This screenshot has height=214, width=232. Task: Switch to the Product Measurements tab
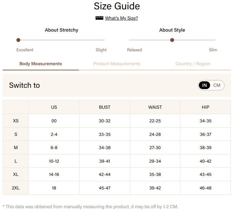click(117, 64)
